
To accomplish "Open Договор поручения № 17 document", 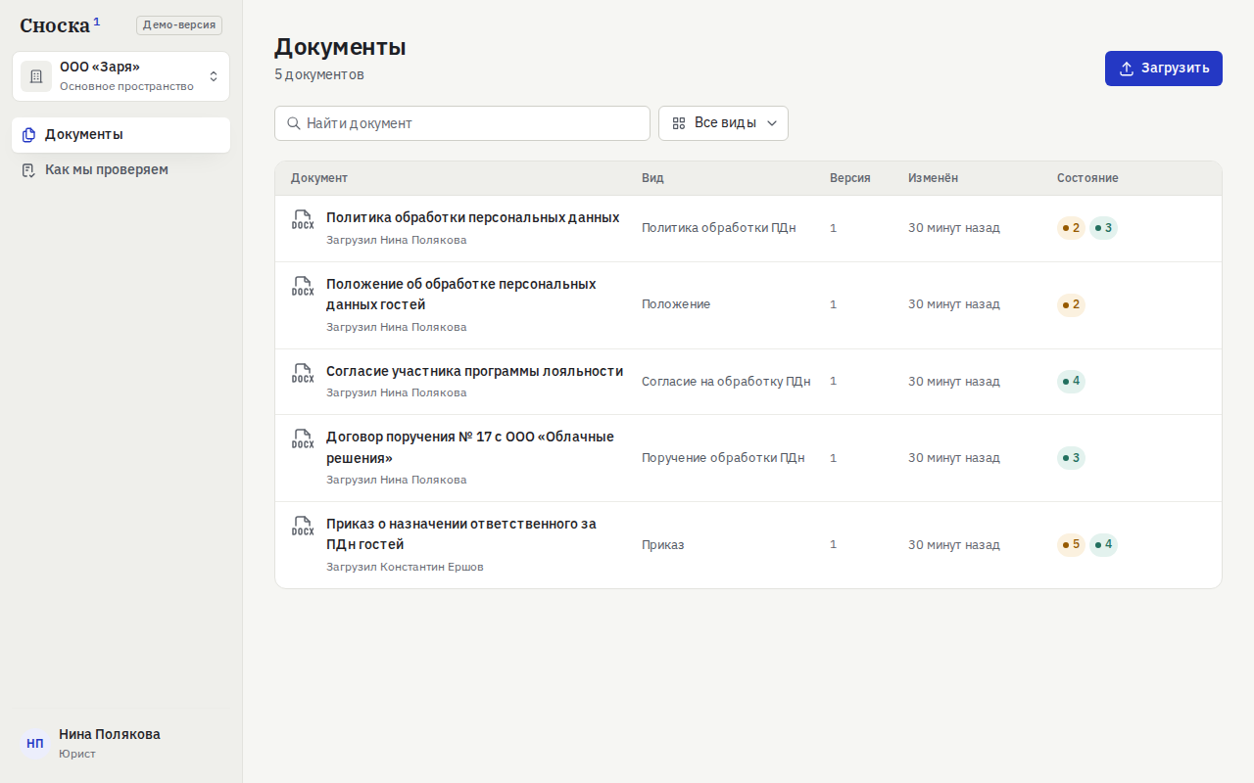I will coord(470,447).
